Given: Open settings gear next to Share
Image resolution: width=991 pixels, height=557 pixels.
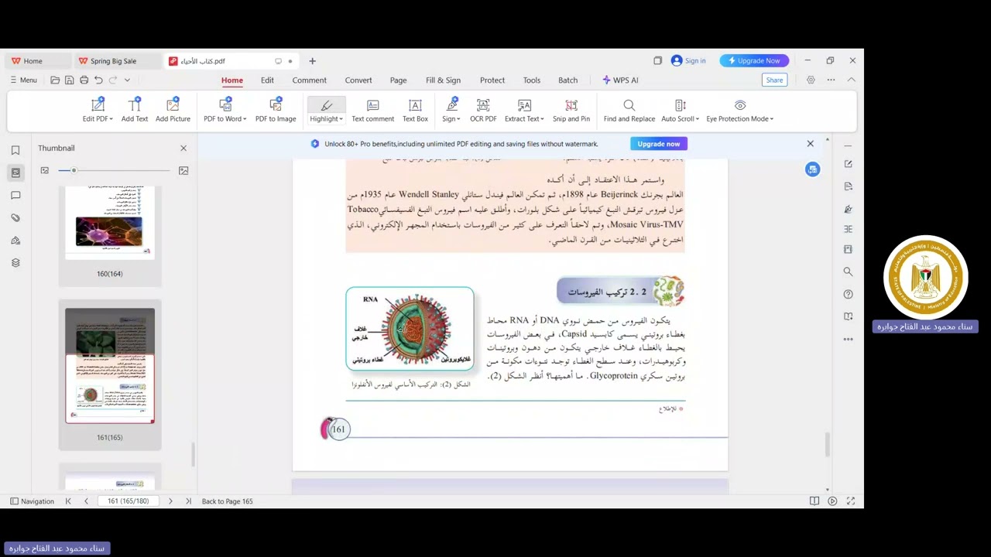Looking at the screenshot, I should 811,80.
